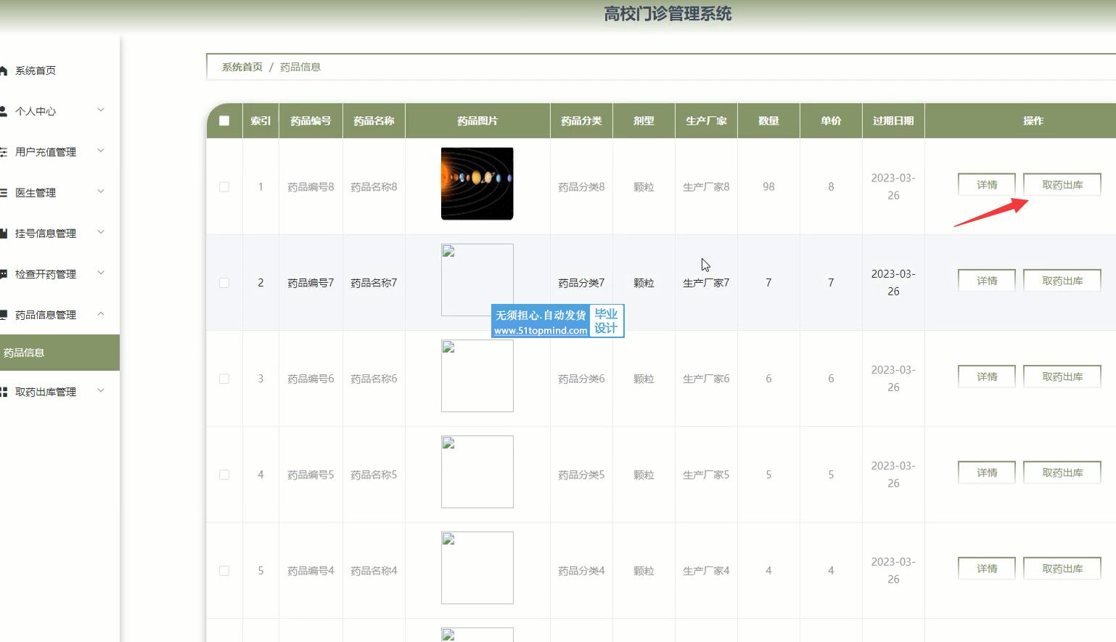Click the 数量 column header
The width and height of the screenshot is (1116, 642).
pos(768,121)
